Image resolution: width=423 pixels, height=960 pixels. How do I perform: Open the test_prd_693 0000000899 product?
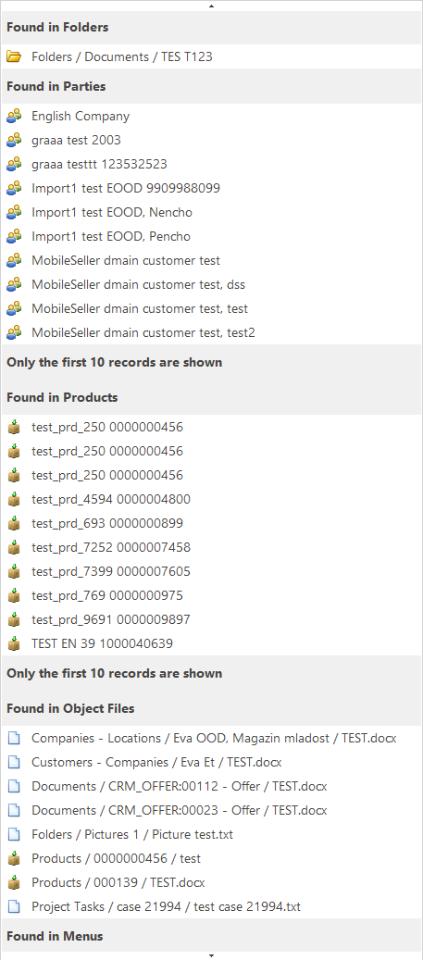tap(211, 523)
